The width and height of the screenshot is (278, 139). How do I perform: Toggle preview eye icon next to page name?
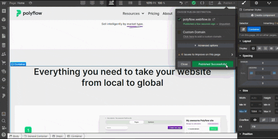[x=31, y=3]
